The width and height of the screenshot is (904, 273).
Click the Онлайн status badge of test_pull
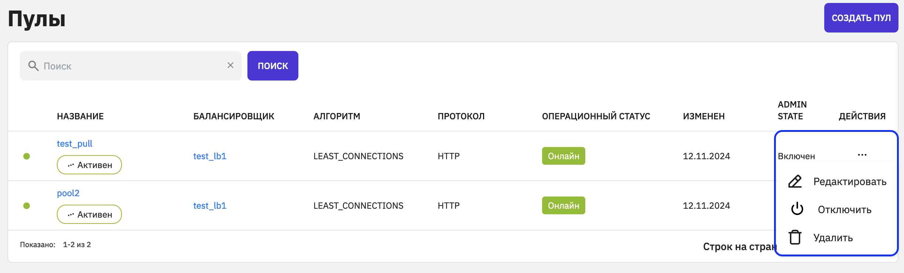pos(564,156)
